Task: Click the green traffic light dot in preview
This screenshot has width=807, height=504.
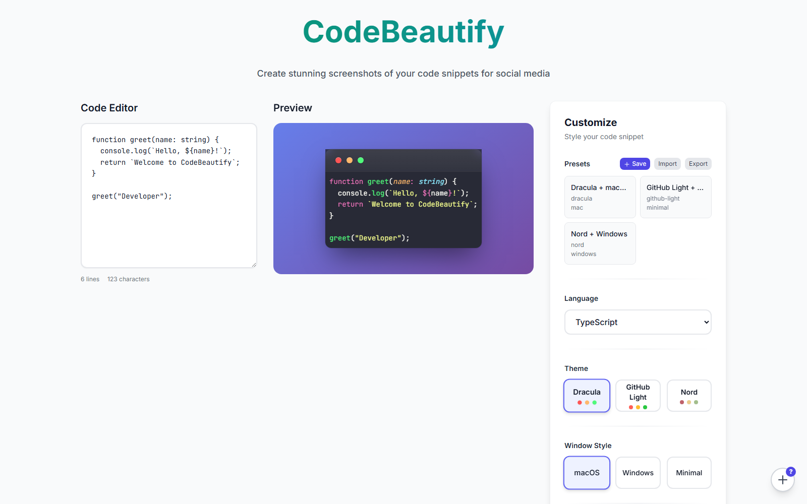Action: [361, 160]
